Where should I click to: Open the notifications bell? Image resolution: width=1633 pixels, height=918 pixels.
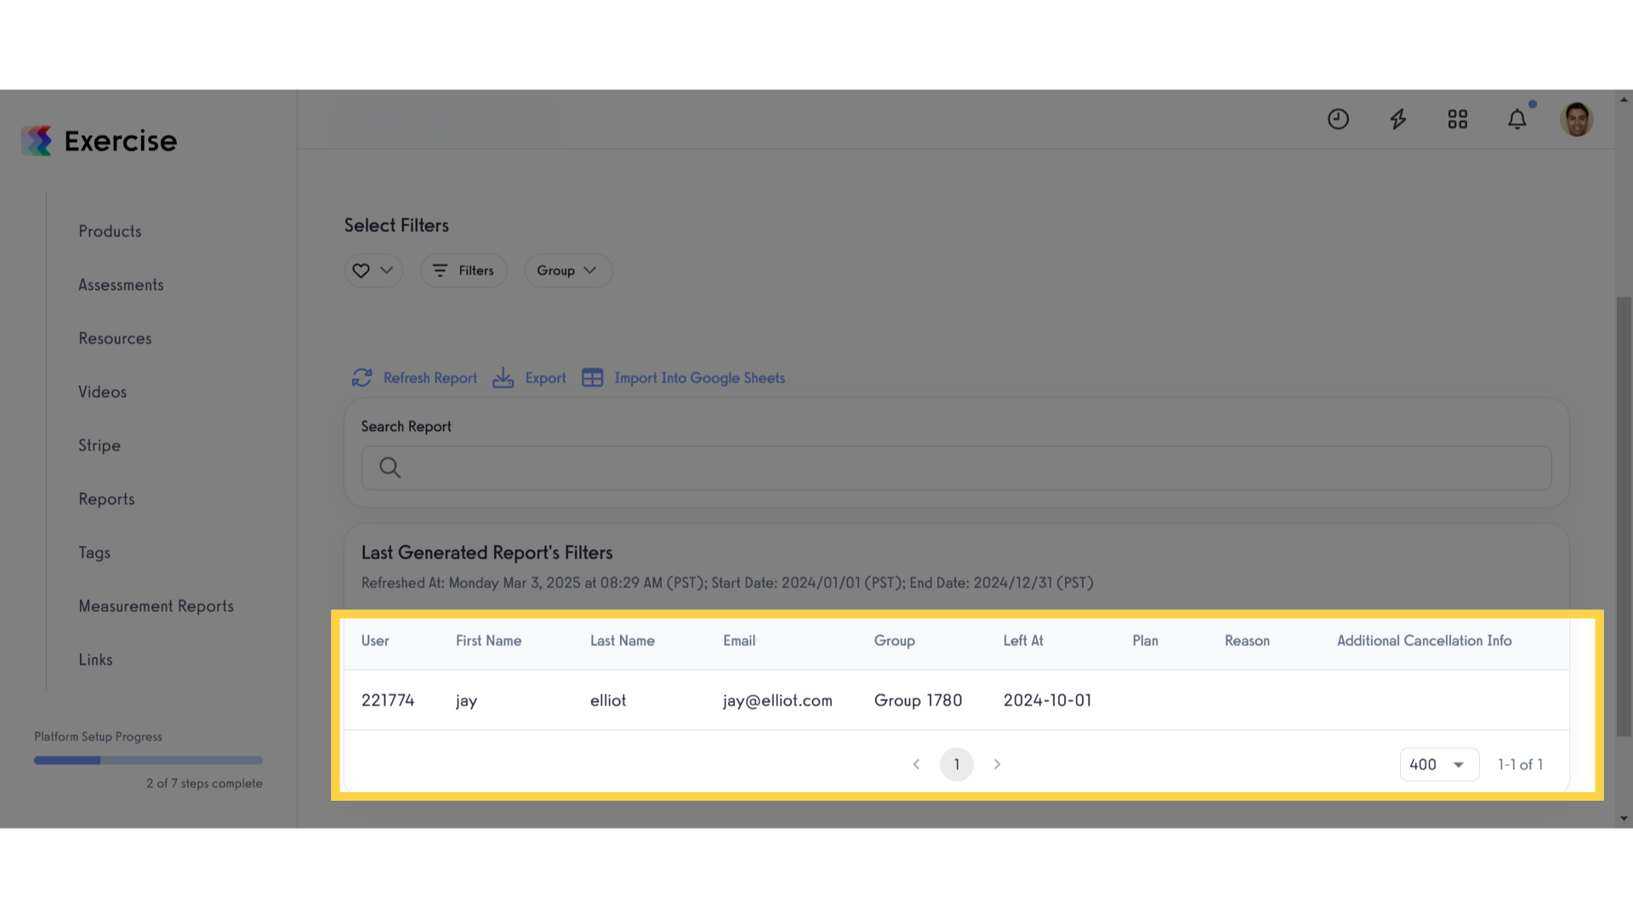click(x=1516, y=119)
